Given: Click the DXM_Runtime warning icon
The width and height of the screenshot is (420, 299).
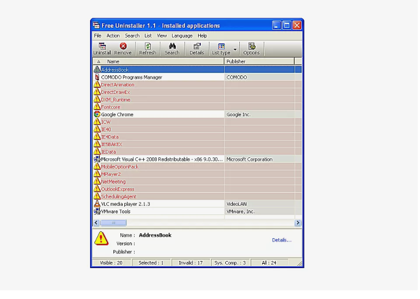Looking at the screenshot, I should pyautogui.click(x=97, y=100).
